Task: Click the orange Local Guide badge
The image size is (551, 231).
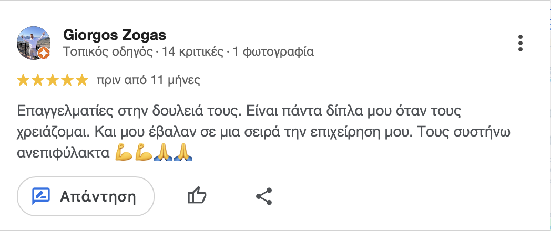Action: point(45,53)
